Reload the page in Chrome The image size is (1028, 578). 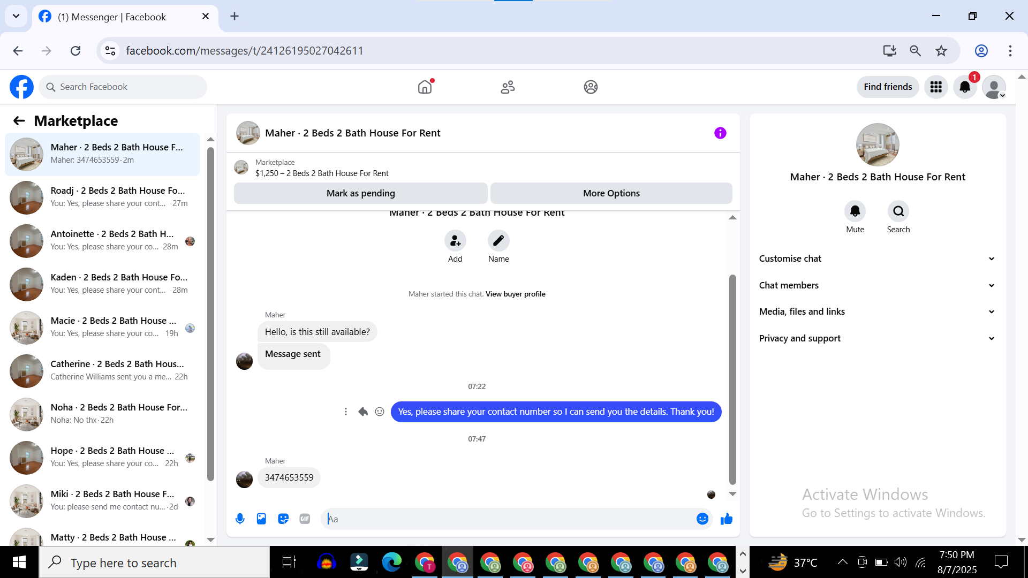coord(75,51)
